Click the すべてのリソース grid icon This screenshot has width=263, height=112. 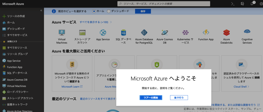coord(4,48)
